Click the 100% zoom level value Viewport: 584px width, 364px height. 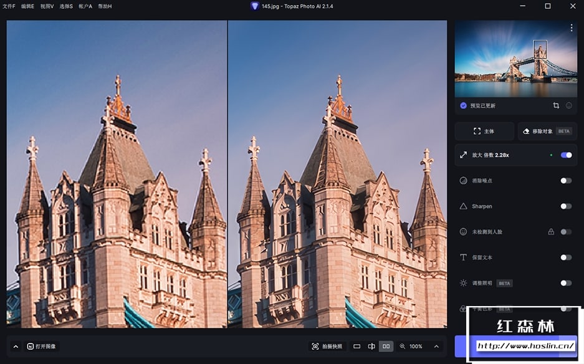(x=416, y=347)
